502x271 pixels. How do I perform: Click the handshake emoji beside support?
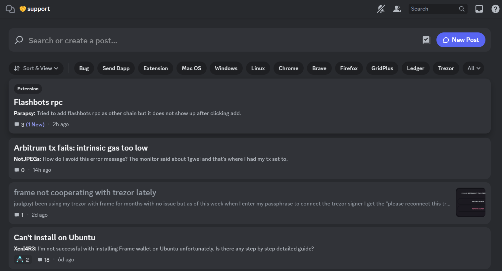23,9
